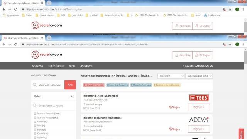
Task: Open the green profile avatar in the front window
Action: click(x=237, y=45)
